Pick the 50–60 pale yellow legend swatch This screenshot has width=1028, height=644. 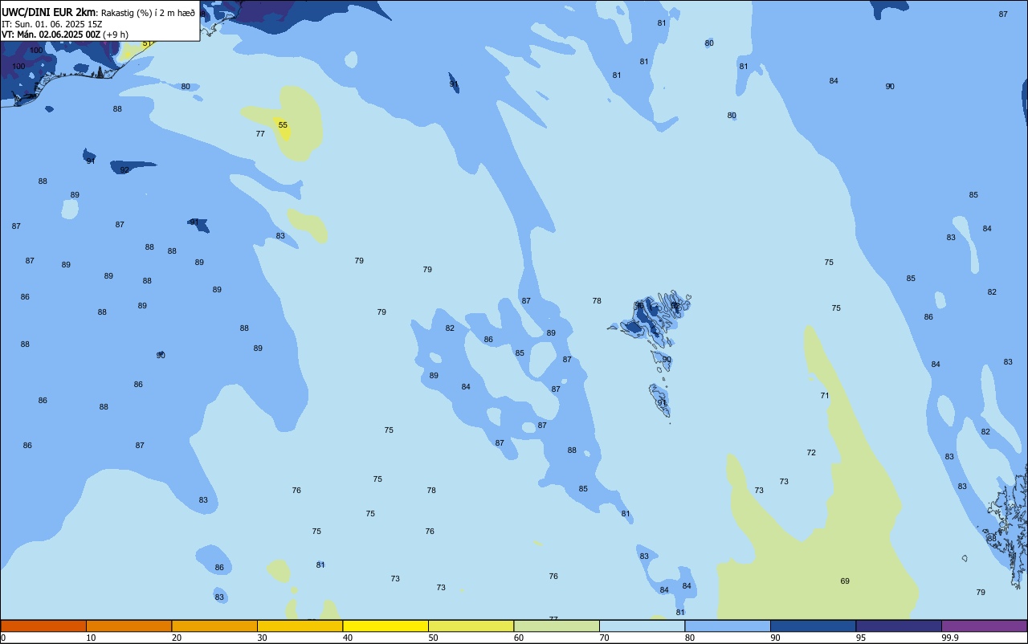point(471,626)
